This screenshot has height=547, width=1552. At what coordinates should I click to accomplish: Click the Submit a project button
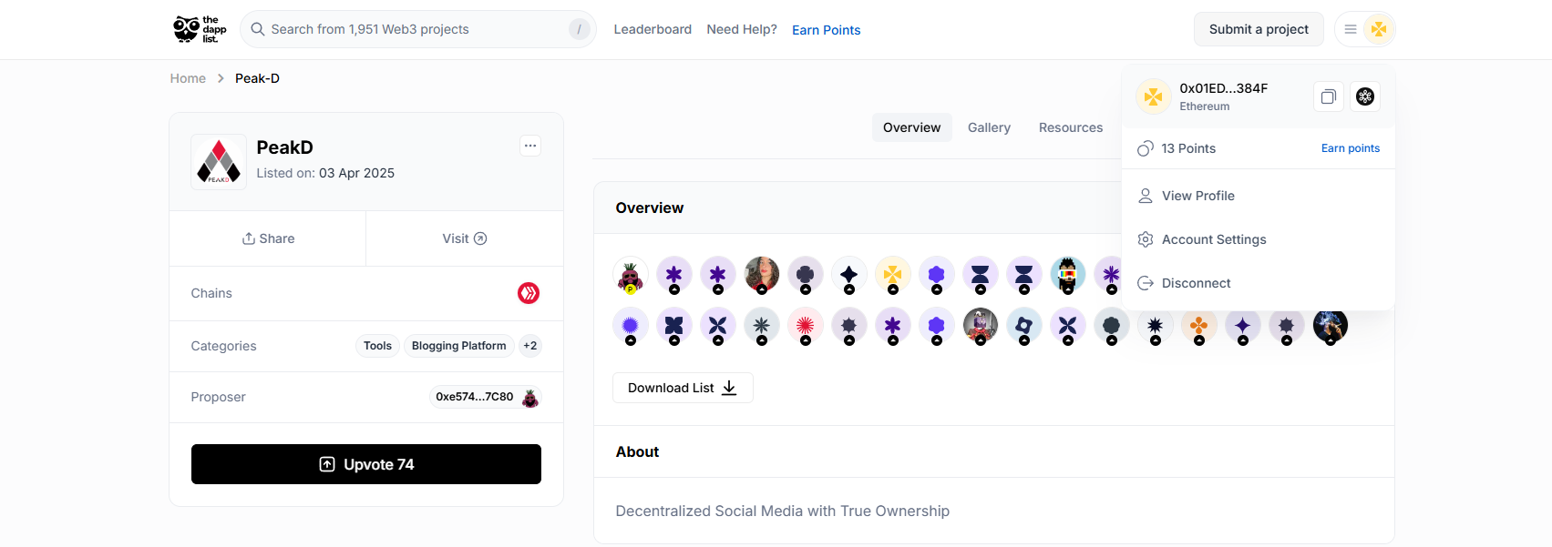(1259, 29)
